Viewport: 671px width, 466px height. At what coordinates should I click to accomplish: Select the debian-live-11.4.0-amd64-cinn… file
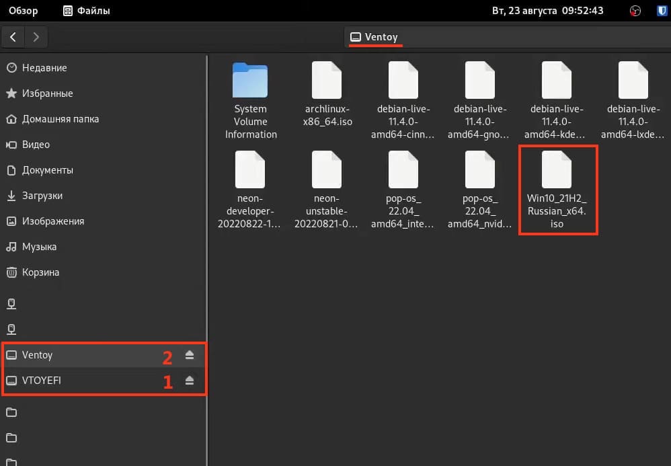403,101
